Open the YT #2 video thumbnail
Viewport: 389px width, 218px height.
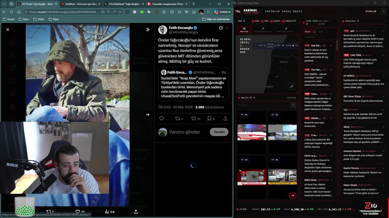(282, 132)
